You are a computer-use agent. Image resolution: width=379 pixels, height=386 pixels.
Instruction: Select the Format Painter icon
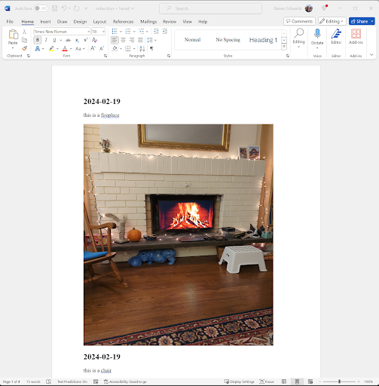(x=24, y=48)
